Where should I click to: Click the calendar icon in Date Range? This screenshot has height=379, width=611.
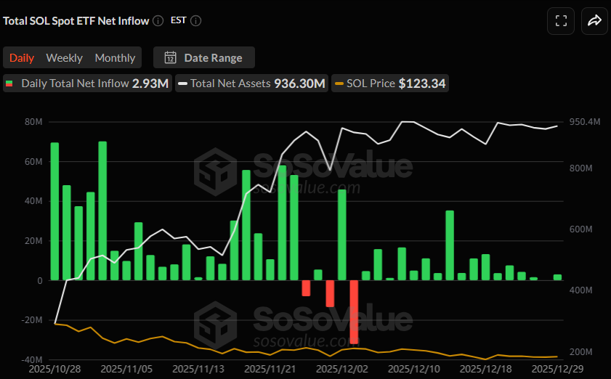[x=171, y=57]
